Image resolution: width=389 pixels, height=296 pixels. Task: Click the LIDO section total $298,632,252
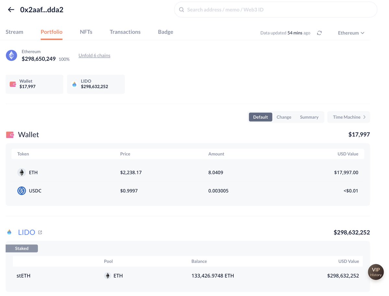click(x=352, y=232)
